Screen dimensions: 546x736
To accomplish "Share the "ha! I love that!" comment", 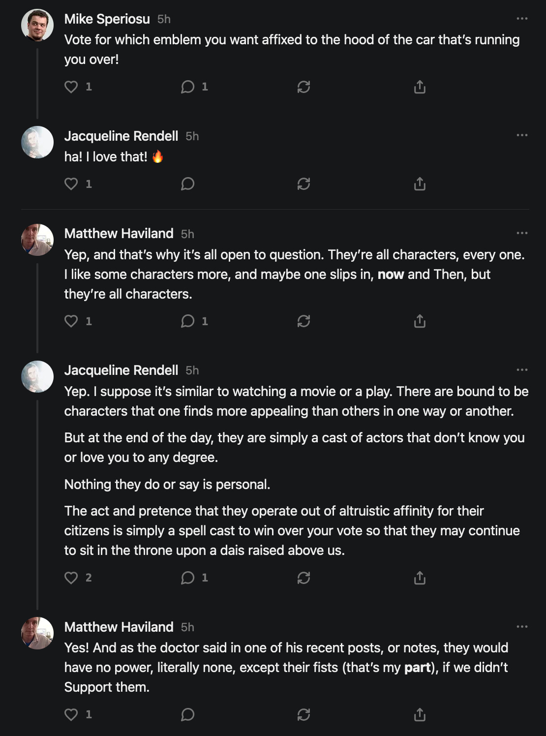I will point(420,184).
